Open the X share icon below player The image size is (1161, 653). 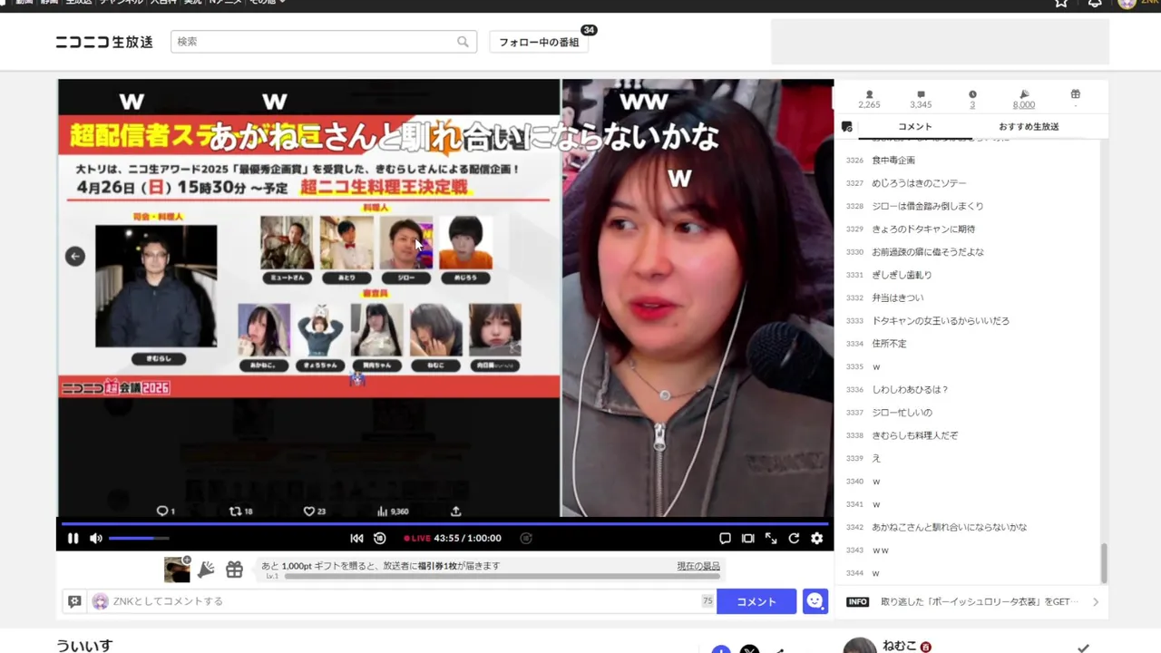click(749, 649)
